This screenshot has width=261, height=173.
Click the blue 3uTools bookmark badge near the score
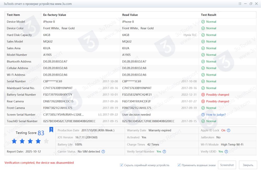(x=51, y=130)
